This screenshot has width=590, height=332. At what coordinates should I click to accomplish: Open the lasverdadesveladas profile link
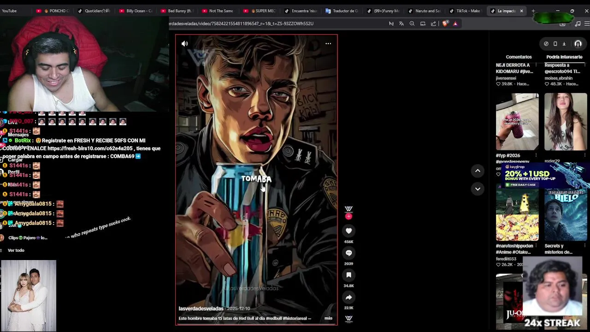(x=201, y=308)
